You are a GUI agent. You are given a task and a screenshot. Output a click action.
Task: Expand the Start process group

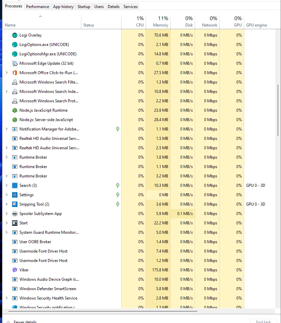click(x=7, y=223)
